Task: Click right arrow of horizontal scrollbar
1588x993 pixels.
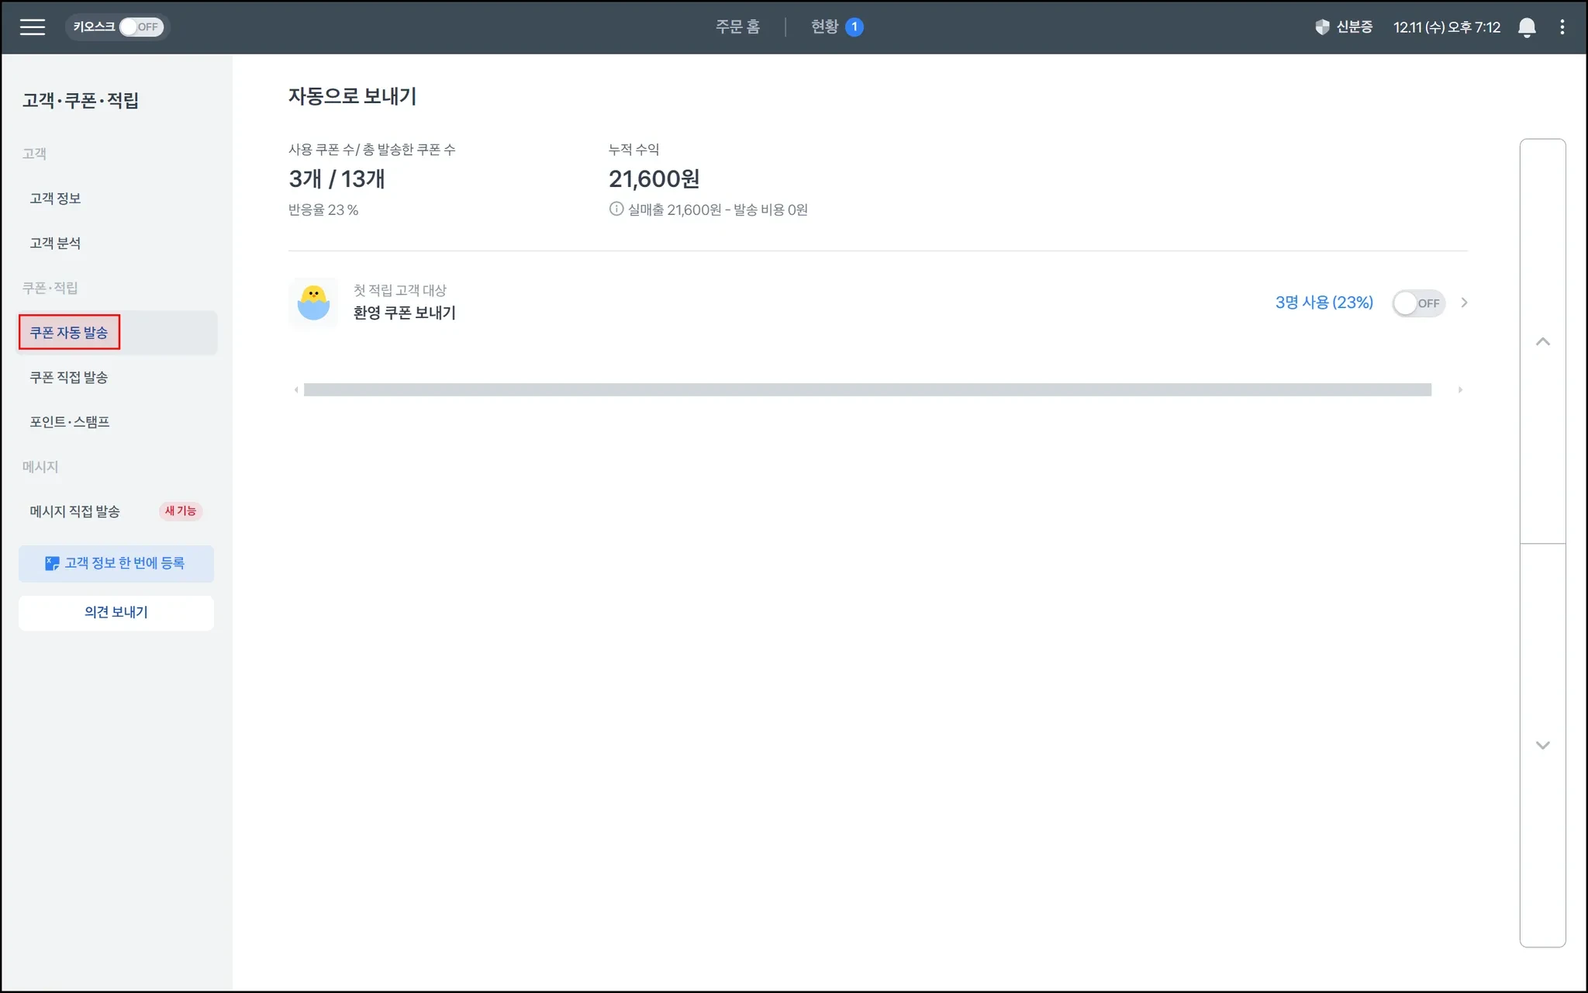Action: click(x=1460, y=389)
